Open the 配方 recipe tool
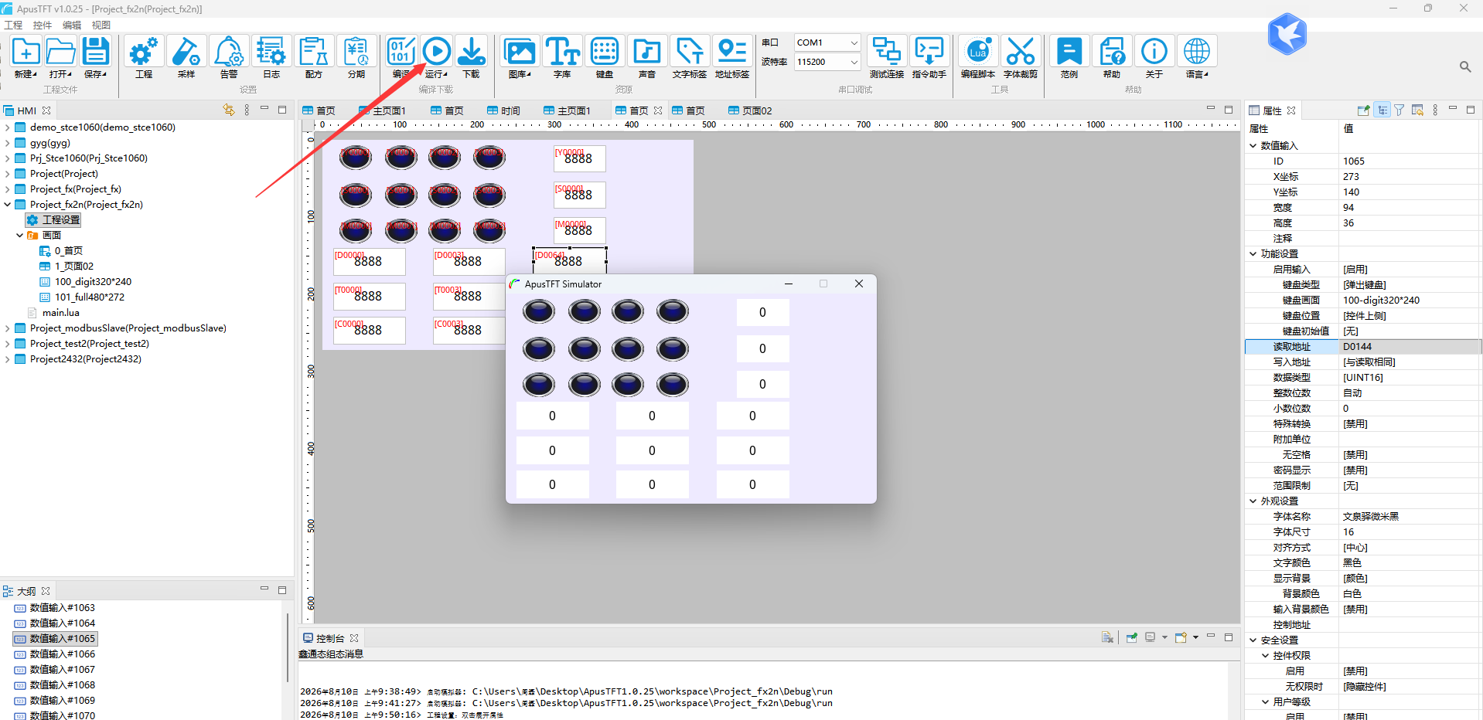The width and height of the screenshot is (1483, 720). pos(314,58)
